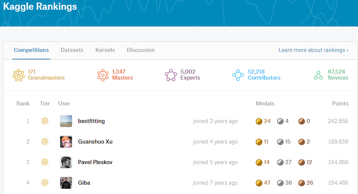
Task: Open user Pavel Pleskov's profile link
Action: point(95,162)
